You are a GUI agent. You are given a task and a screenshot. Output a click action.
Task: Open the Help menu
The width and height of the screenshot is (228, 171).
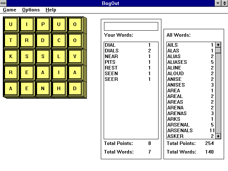(x=51, y=10)
